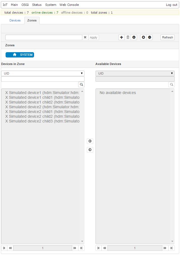Screen dimensions: 180x255
Task: Click the circled minus icon in toolbar
Action: click(150, 37)
